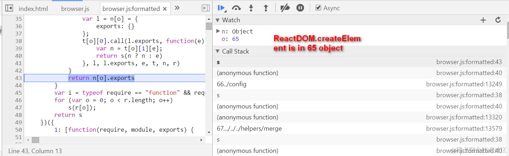Open browser.js:formatted:43 source link
Viewport: 509px width, 156px height.
tap(469, 62)
